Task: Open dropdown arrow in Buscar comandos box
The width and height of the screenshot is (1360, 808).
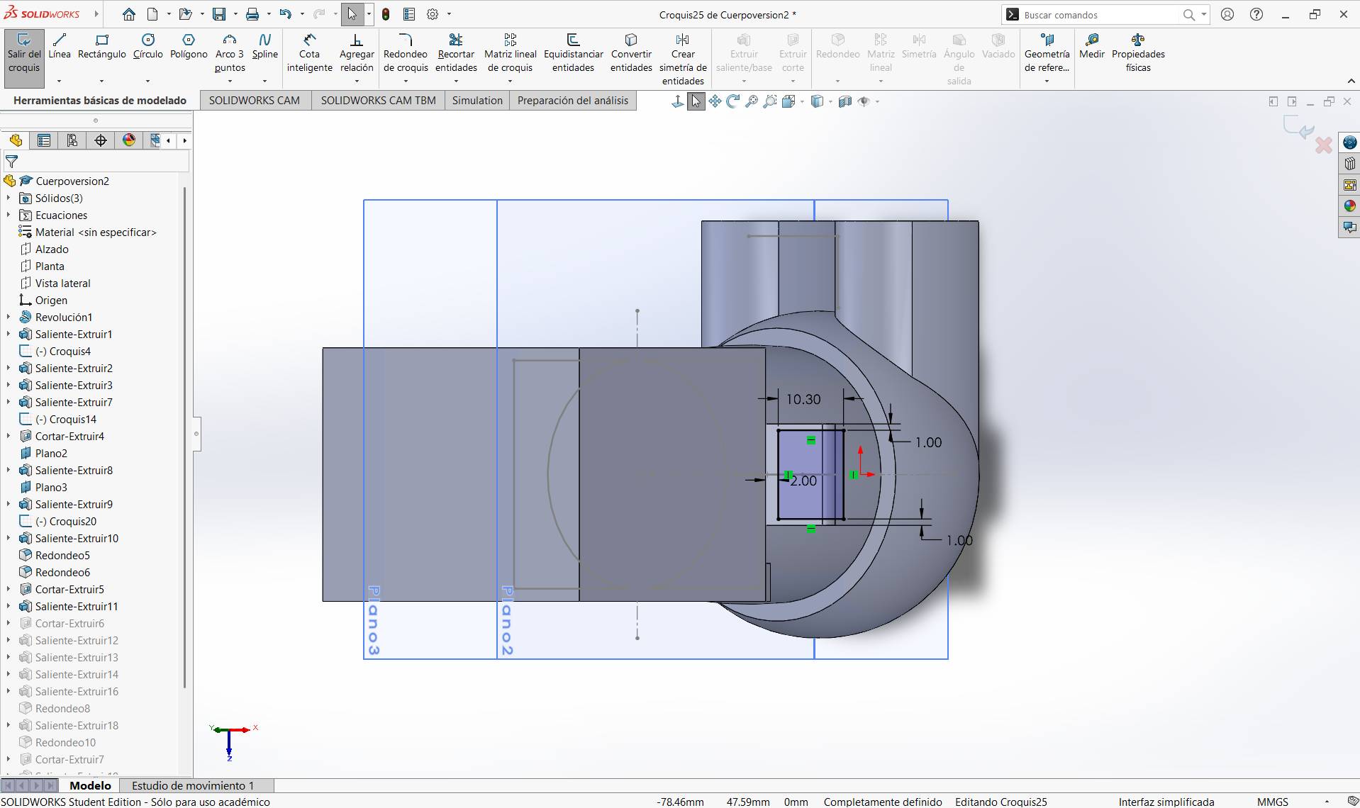Action: 1204,14
